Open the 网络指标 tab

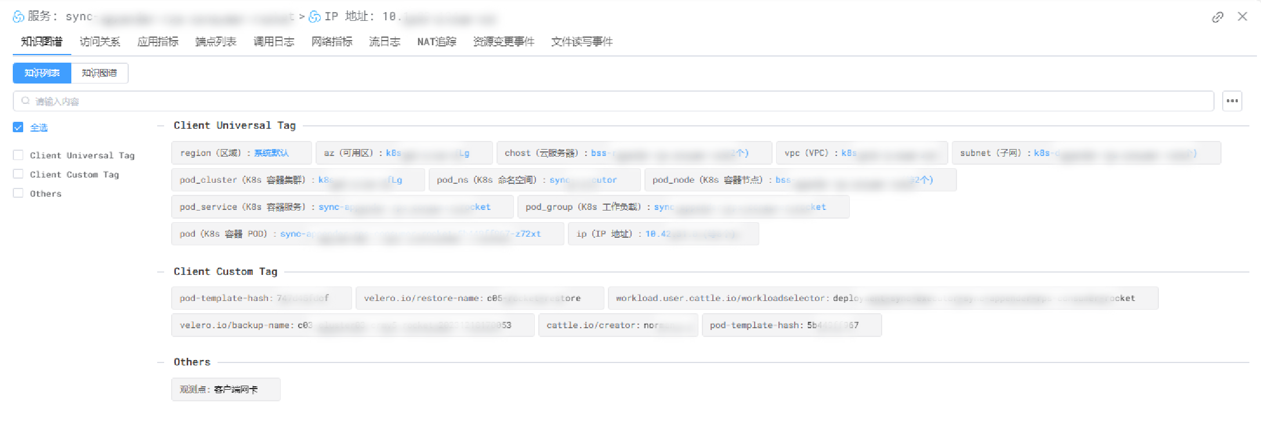[332, 42]
